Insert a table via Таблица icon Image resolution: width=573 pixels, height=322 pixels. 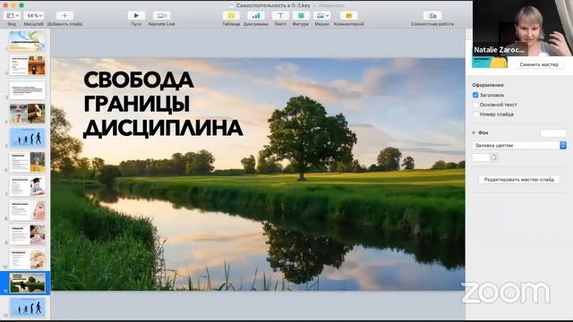(x=231, y=16)
